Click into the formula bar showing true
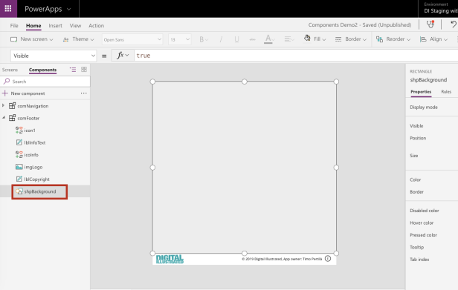Image resolution: width=458 pixels, height=290 pixels. [x=296, y=56]
